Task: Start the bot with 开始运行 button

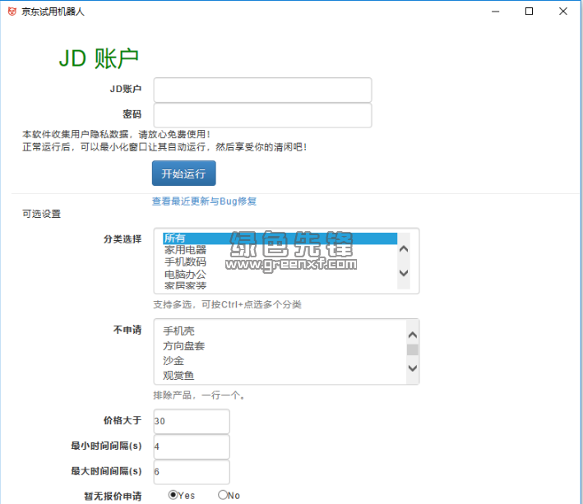Action: [x=183, y=173]
